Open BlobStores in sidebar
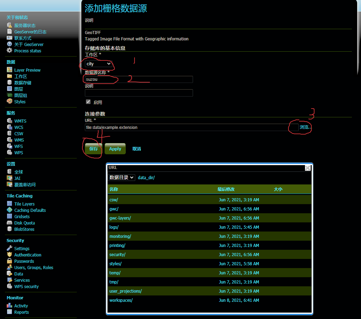 coord(24,229)
